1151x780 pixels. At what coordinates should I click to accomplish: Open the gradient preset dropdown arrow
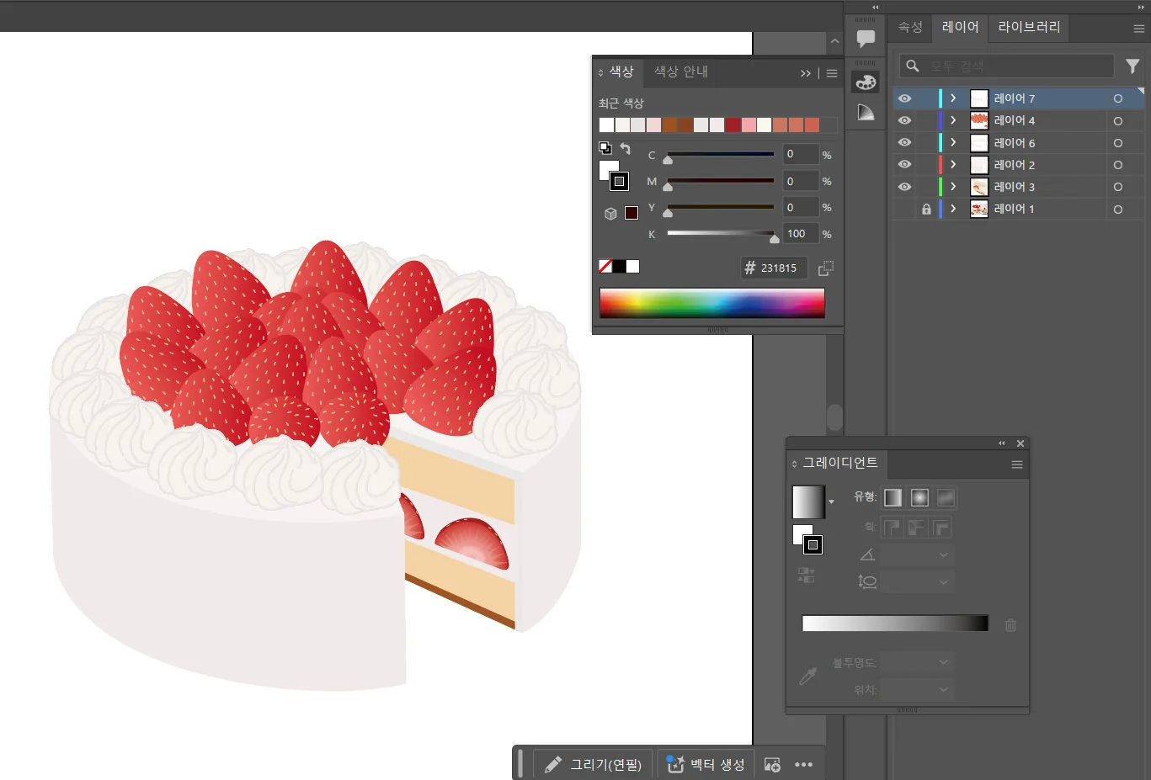[x=832, y=502]
